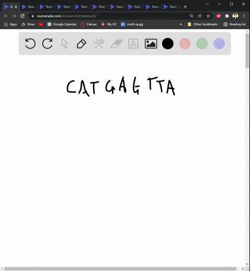Viewport: 250px width, 271px height.
Task: Click the insert image icon
Action: click(x=151, y=43)
